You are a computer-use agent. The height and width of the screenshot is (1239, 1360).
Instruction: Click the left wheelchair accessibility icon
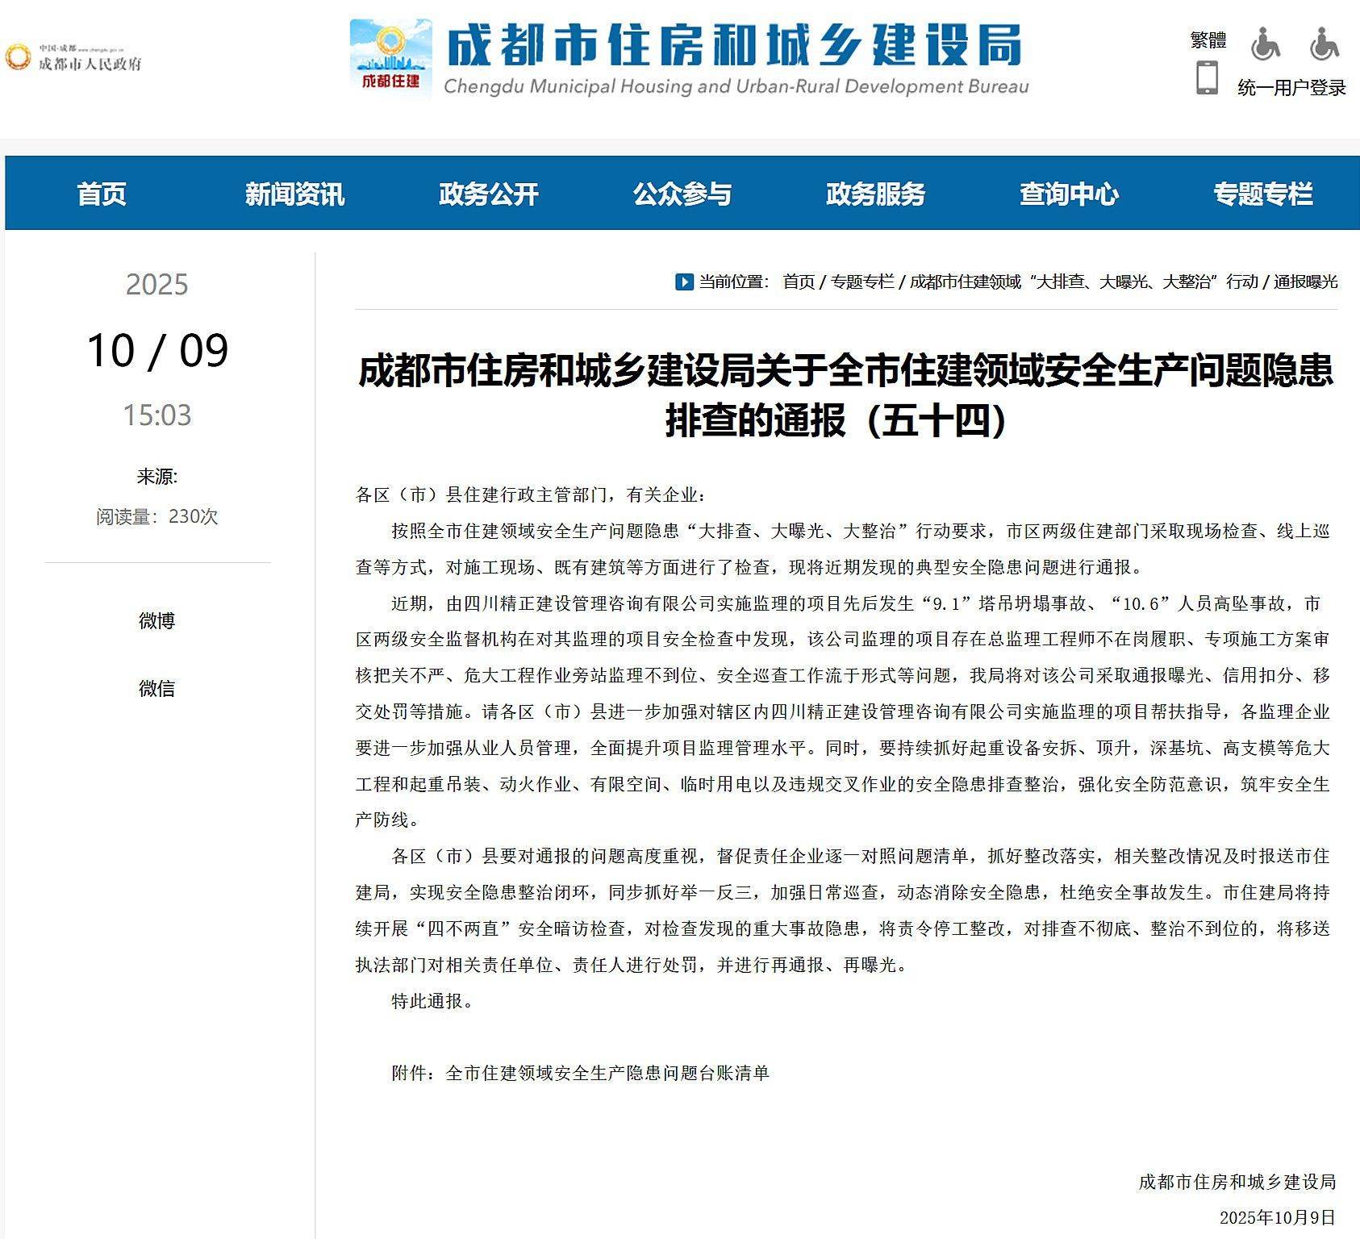(1265, 44)
